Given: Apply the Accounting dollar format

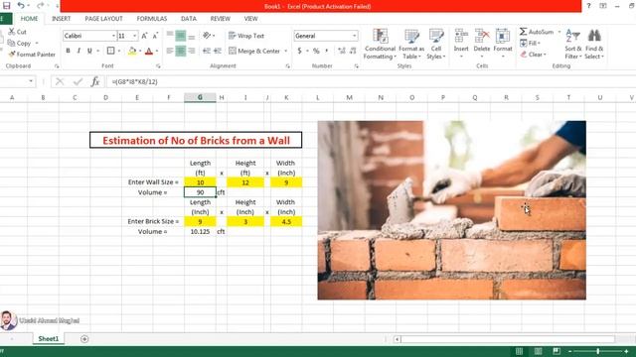Looking at the screenshot, I should point(300,51).
